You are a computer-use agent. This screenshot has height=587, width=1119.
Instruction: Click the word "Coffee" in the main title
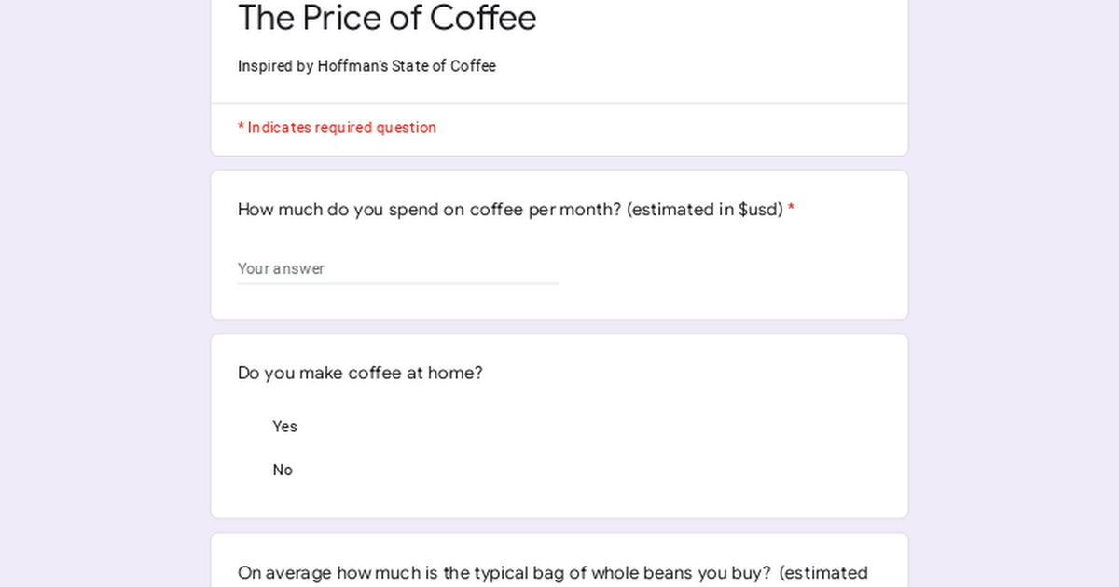(483, 18)
